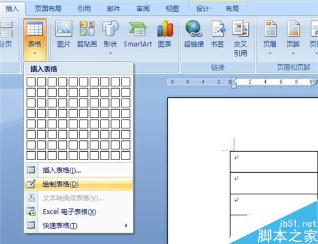Choose 插入表格(I)... menu entry

[78, 170]
